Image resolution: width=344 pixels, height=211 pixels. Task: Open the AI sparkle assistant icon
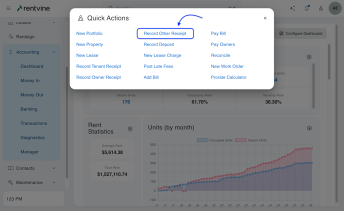[x=292, y=8]
